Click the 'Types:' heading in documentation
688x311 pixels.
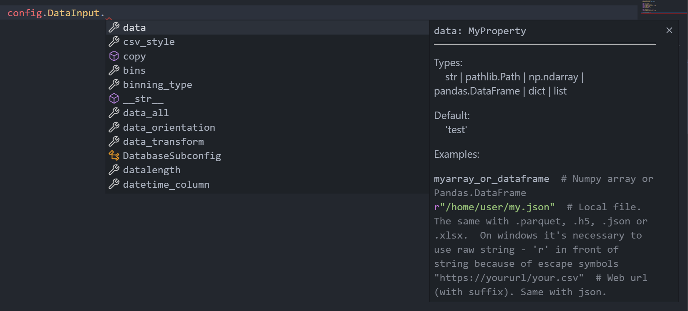pyautogui.click(x=448, y=63)
